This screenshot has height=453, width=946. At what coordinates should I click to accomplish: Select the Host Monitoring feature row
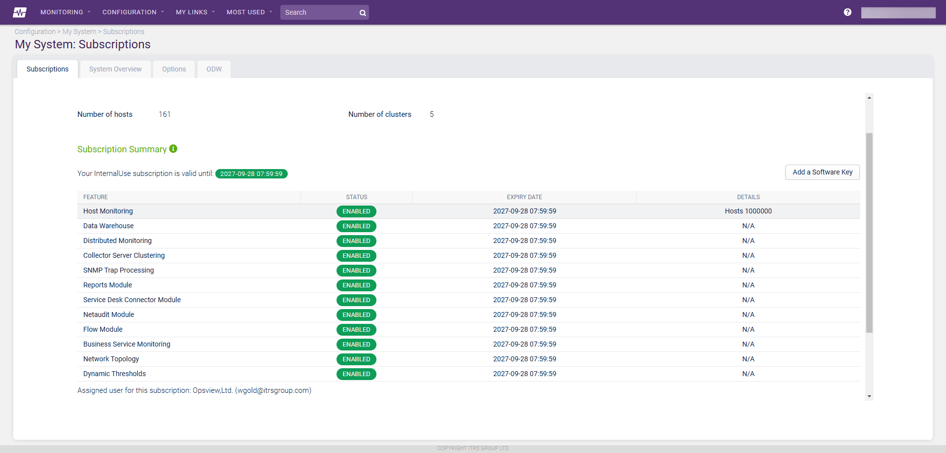pyautogui.click(x=108, y=211)
